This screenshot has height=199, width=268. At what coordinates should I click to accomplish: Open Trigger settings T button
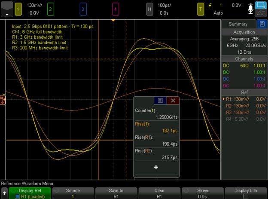coord(201,9)
